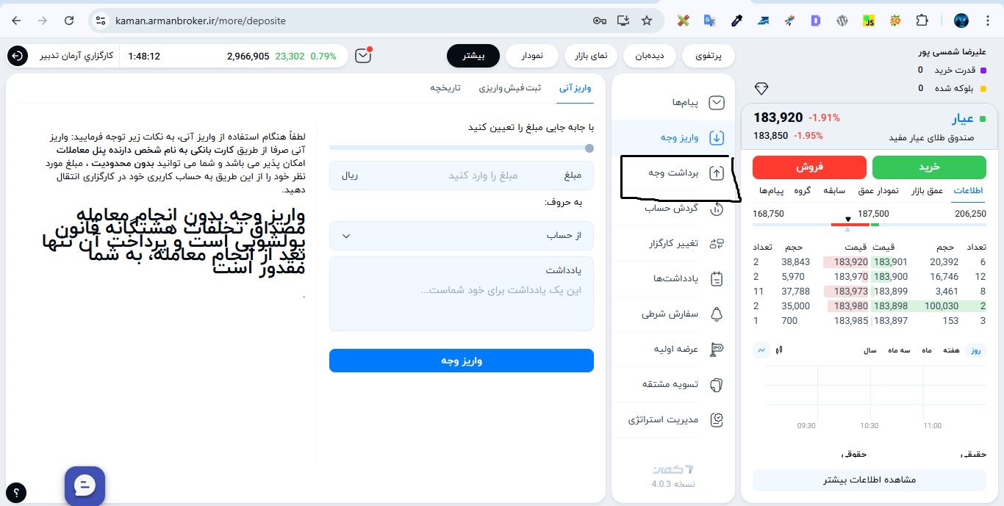This screenshot has width=1004, height=506.
Task: Open پرتفوی in top navigation
Action: pos(709,56)
